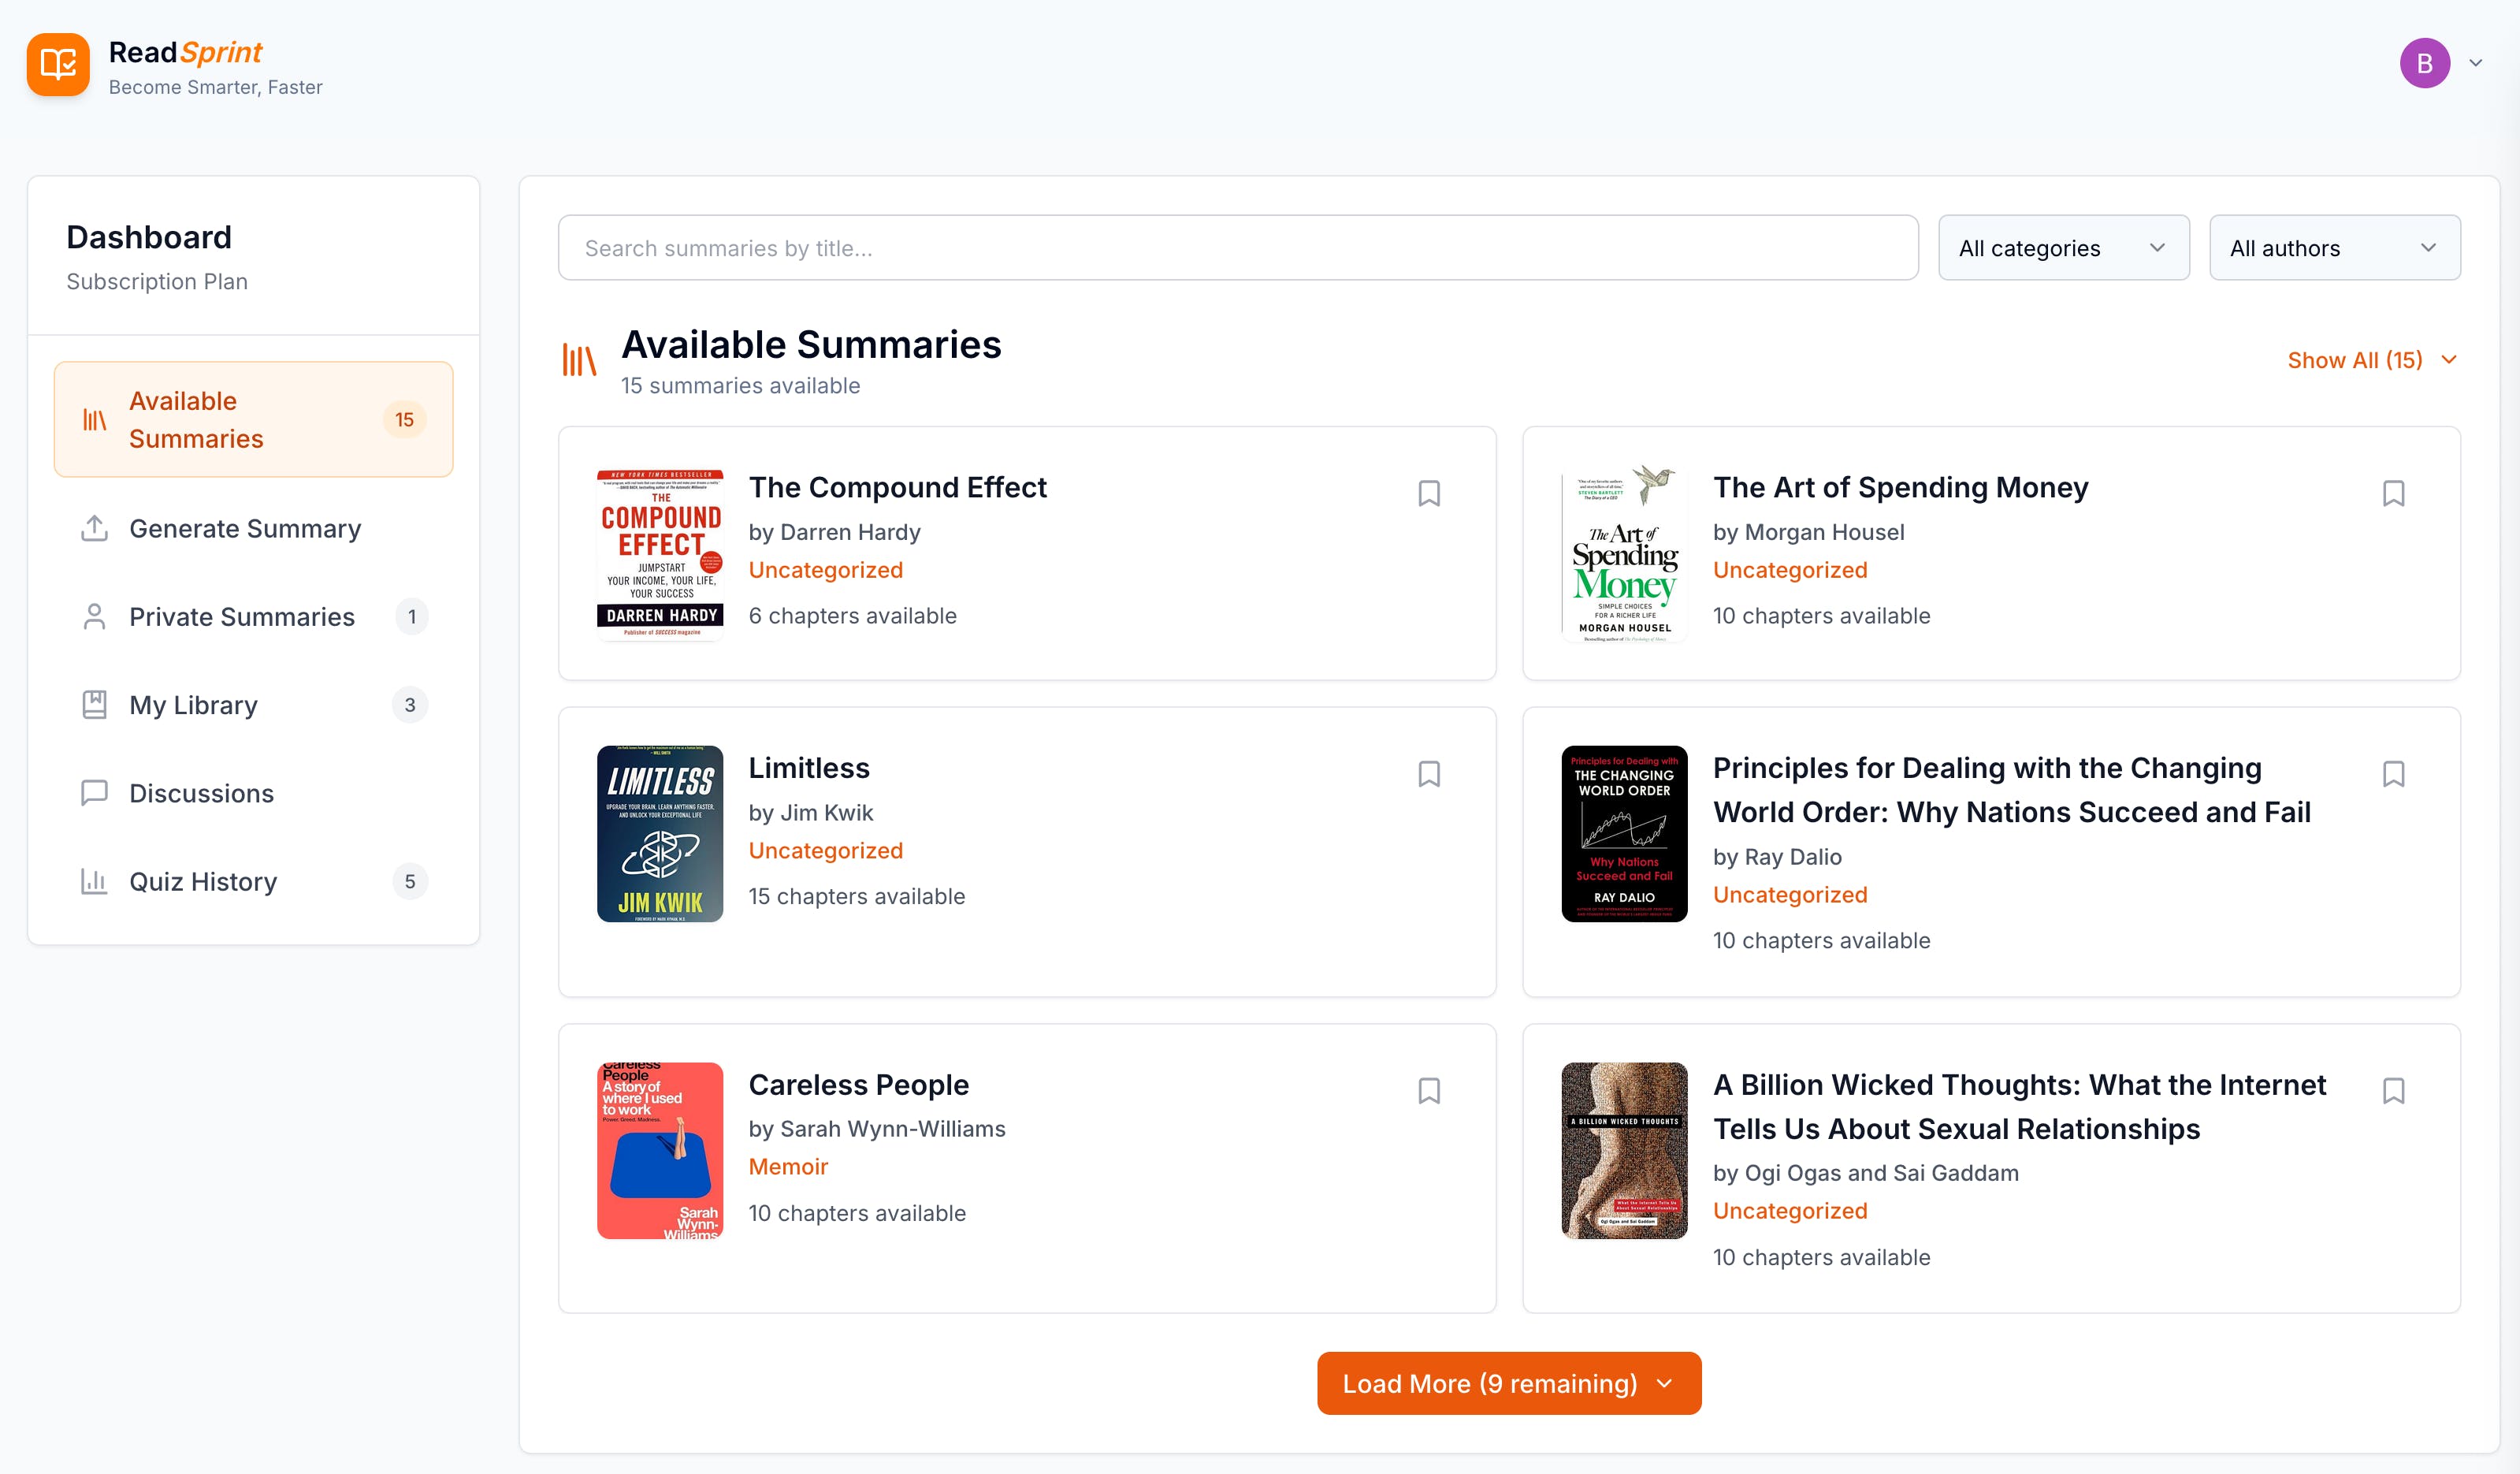Click the Discussions speech bubble icon

point(94,792)
